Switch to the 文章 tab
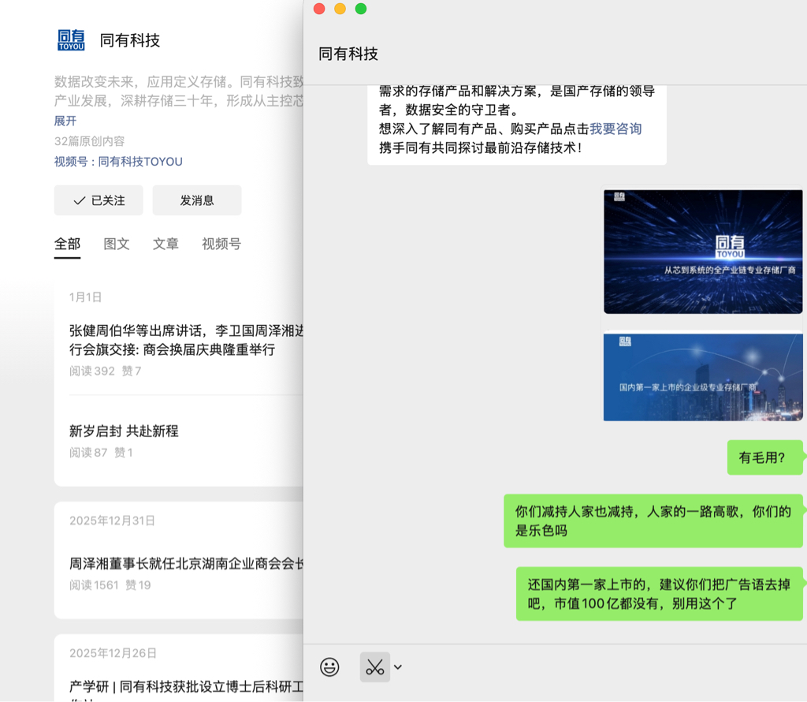807x702 pixels. tap(165, 244)
